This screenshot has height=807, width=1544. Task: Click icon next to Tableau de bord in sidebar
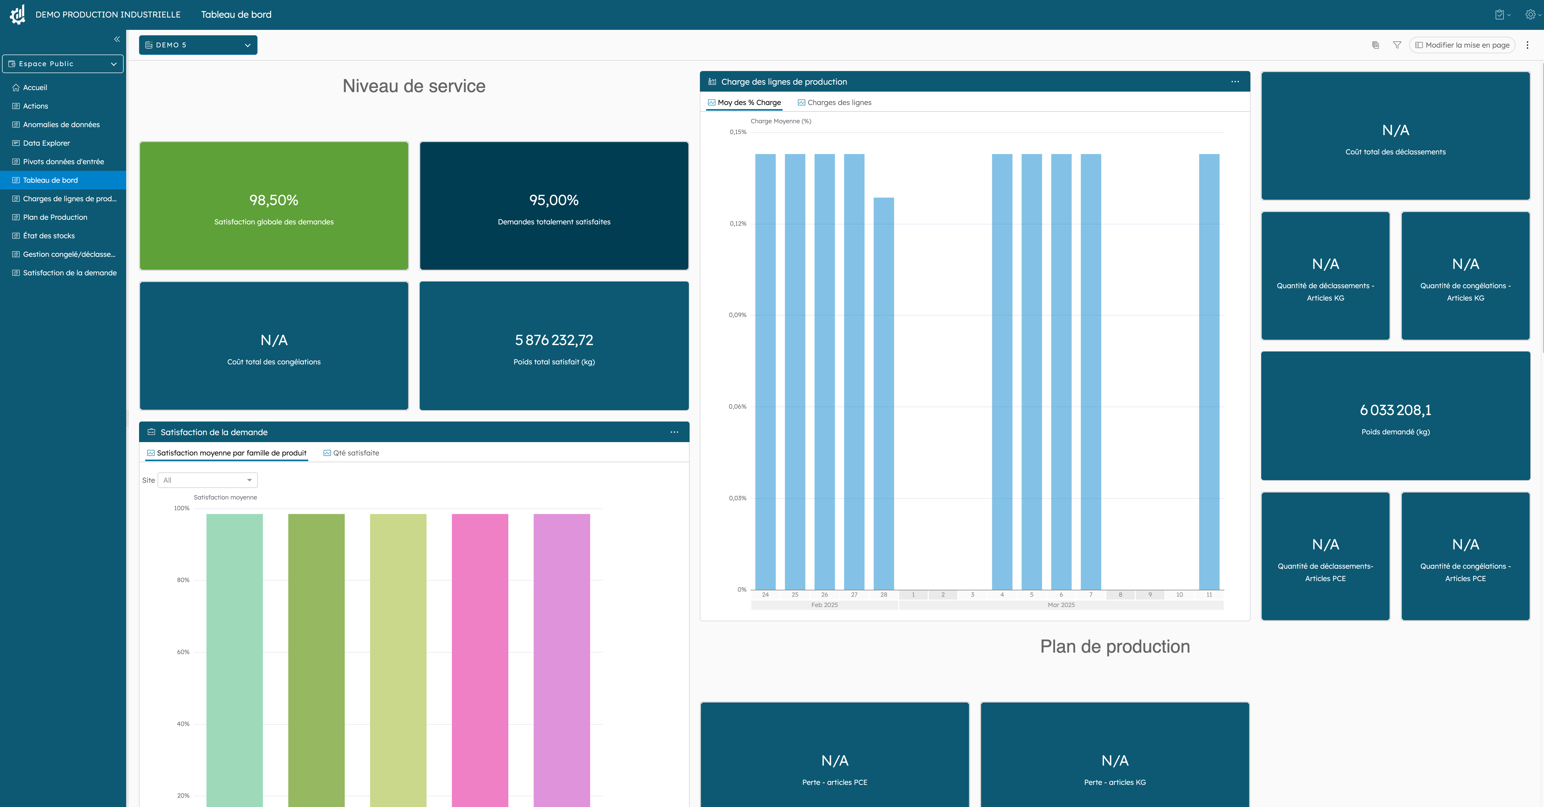(16, 180)
